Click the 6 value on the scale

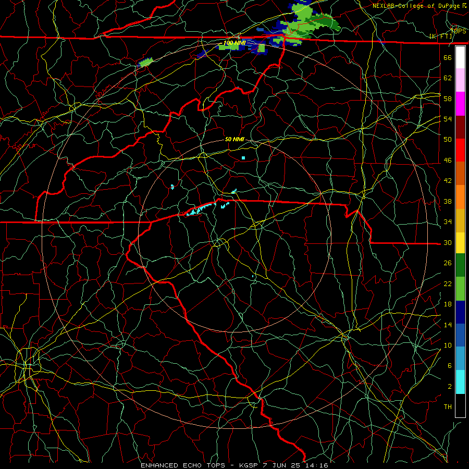tap(450, 366)
